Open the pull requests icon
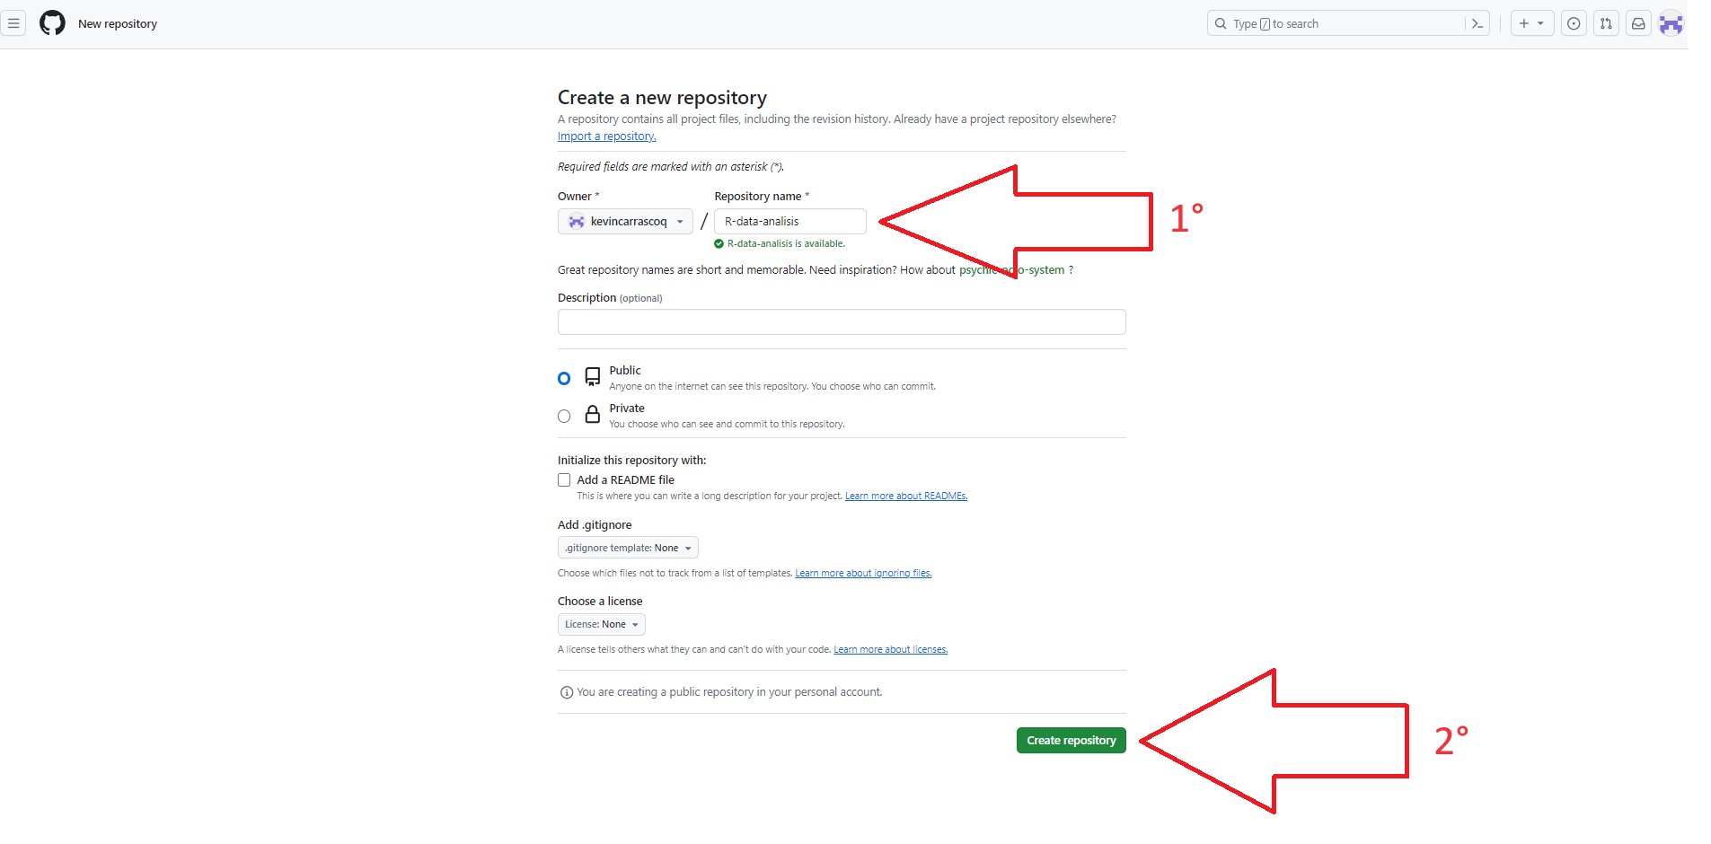This screenshot has width=1711, height=844. coord(1606,24)
